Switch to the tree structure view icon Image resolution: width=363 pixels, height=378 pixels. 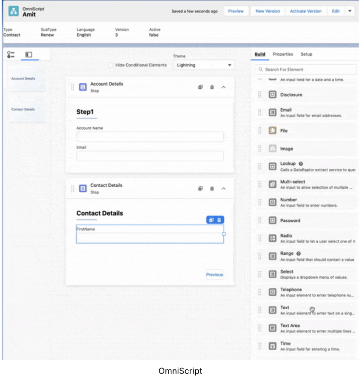[11, 55]
